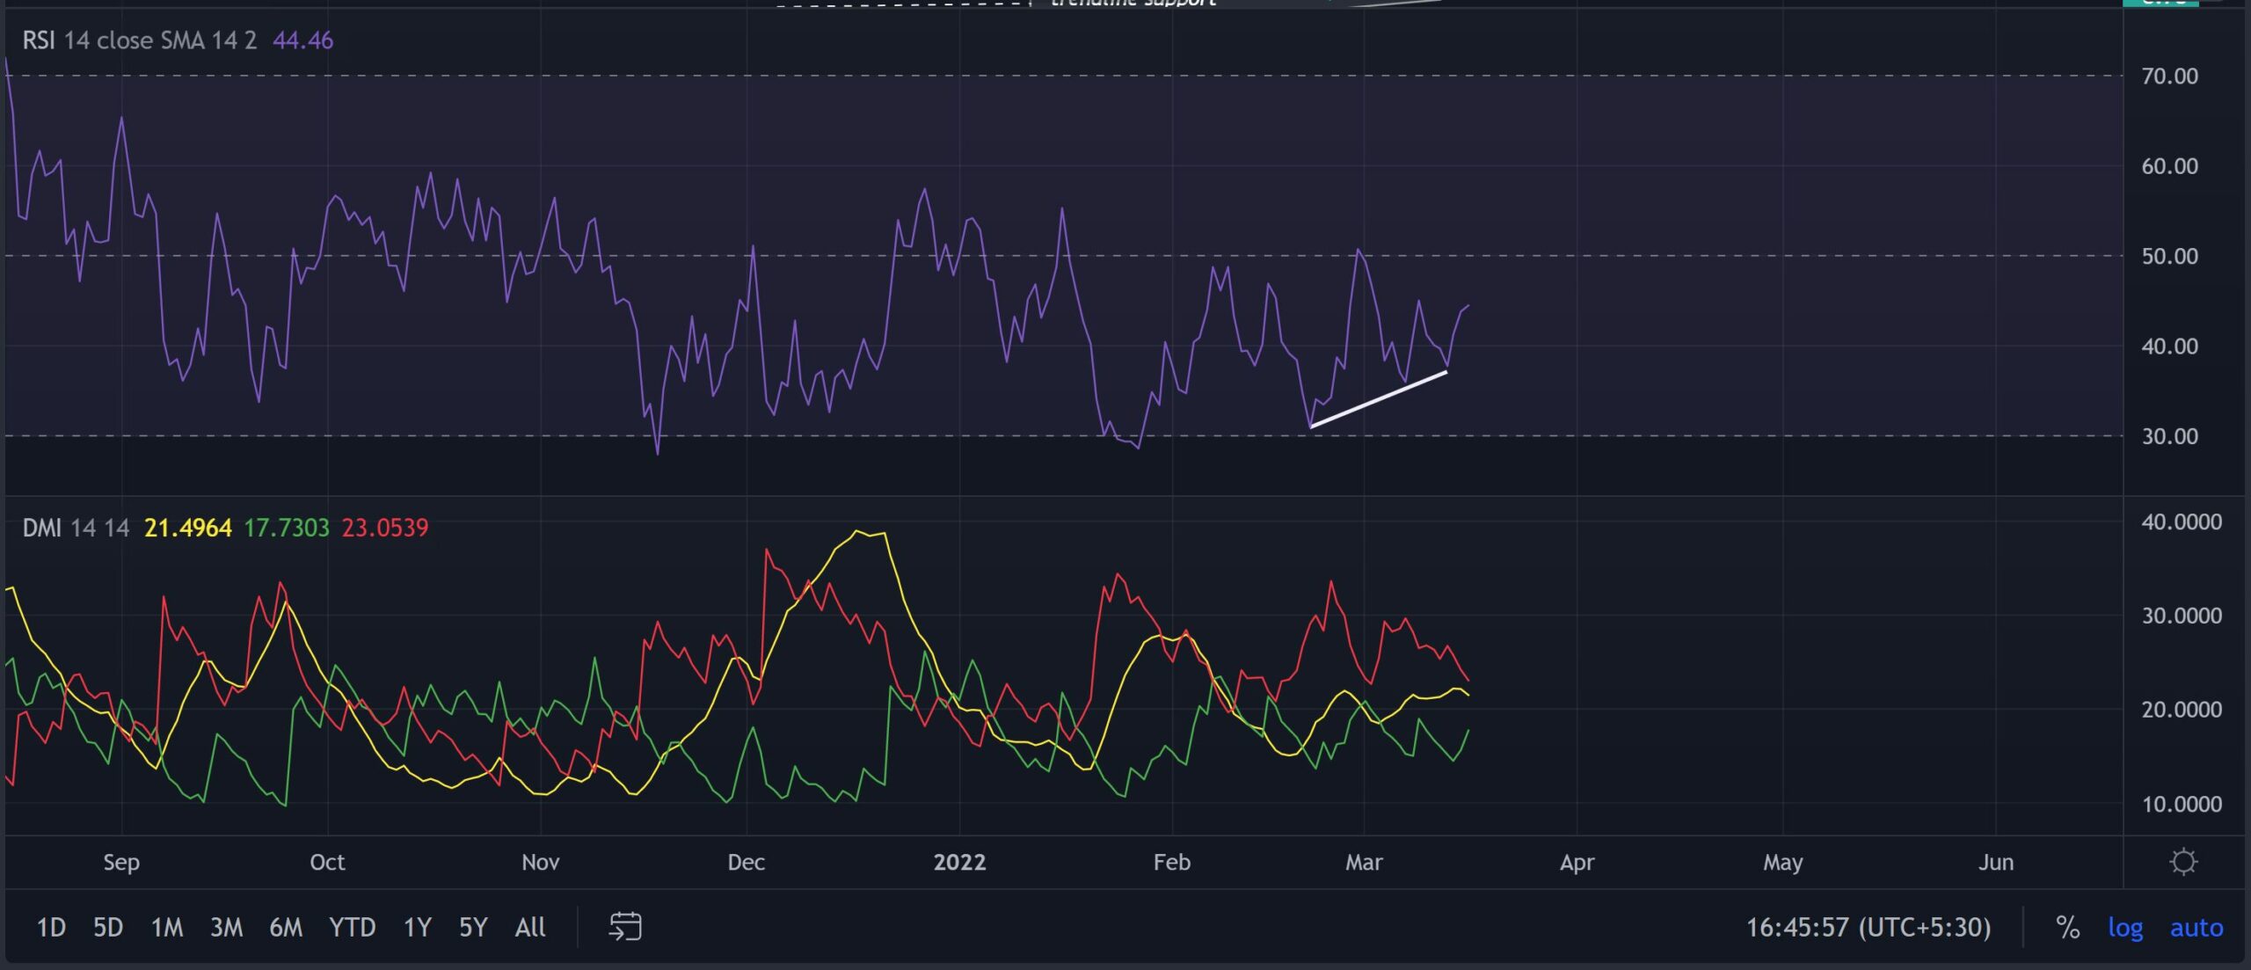Select the white RSI trendline drawing

1379,400
